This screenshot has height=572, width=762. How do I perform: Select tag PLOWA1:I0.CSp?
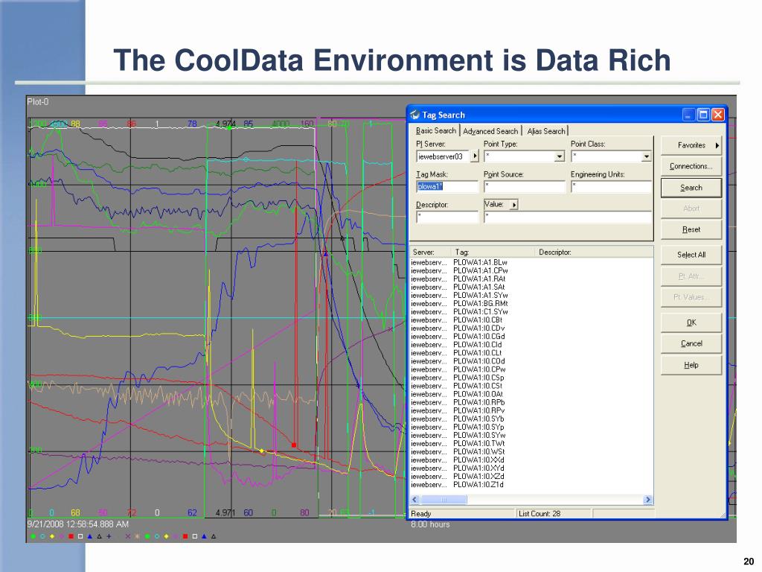click(x=478, y=378)
